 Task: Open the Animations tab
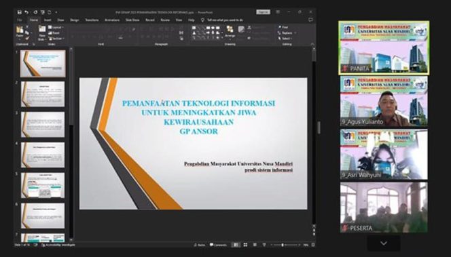pyautogui.click(x=112, y=20)
